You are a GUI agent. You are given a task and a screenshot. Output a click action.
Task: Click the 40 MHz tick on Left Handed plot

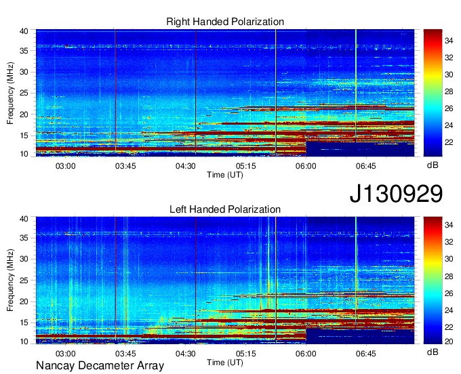tap(24, 219)
